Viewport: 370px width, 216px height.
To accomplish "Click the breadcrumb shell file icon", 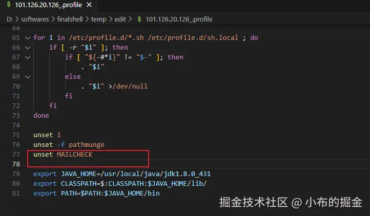I will 139,19.
